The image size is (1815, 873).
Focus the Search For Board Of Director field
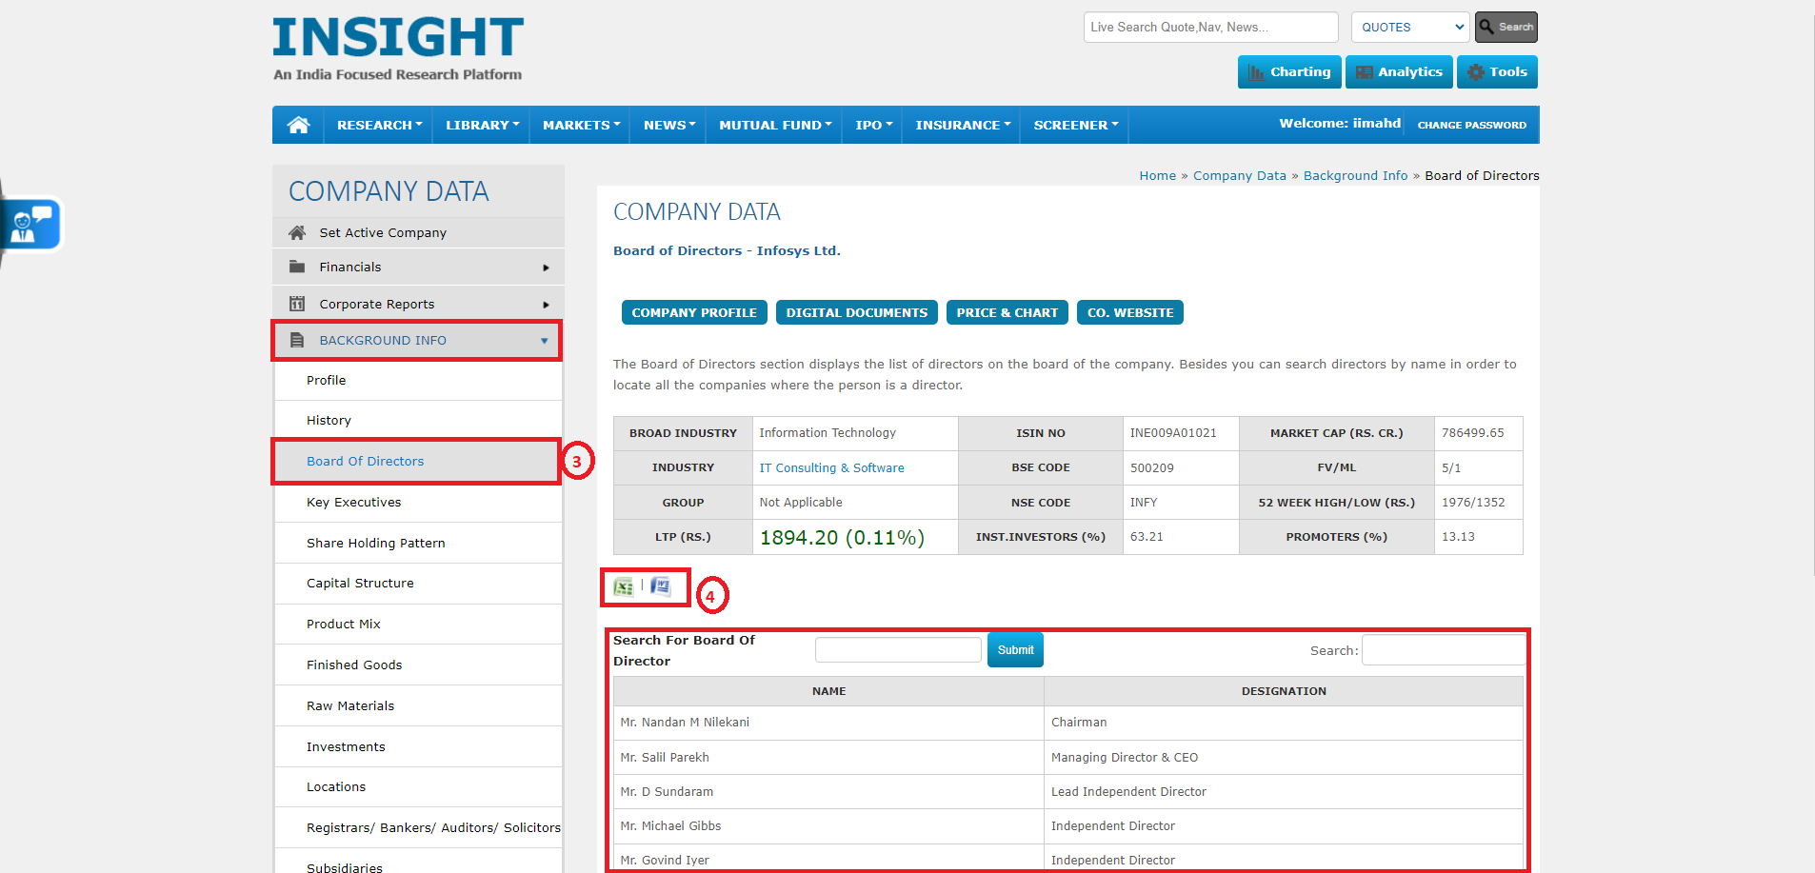pyautogui.click(x=898, y=649)
